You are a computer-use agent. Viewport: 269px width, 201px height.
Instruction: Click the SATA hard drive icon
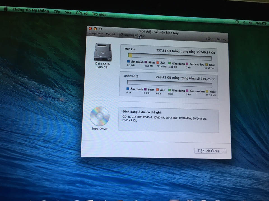103,52
